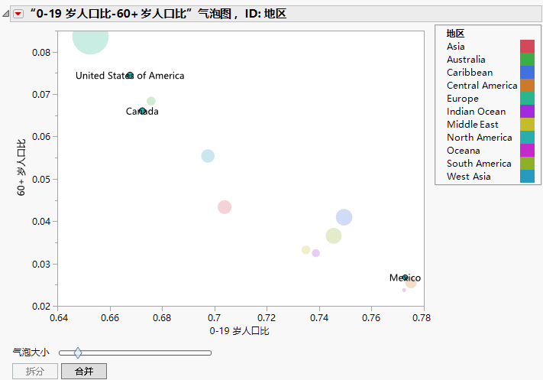Select the yellow Middle East bubble
543x380 pixels.
coord(305,249)
